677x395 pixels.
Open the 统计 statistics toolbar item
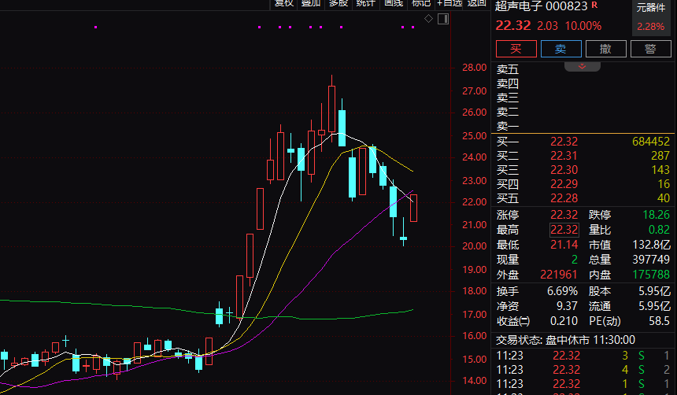point(366,3)
